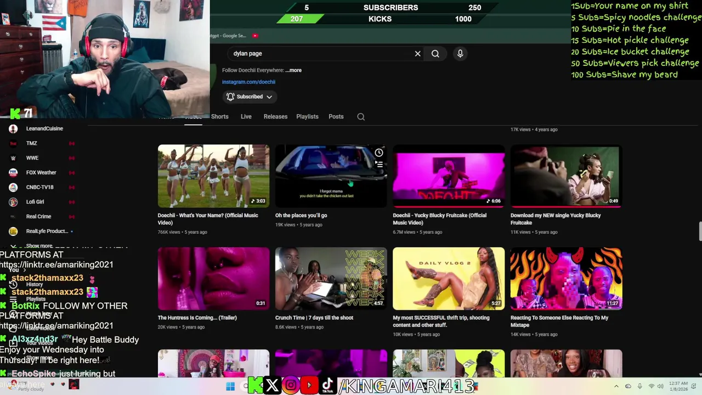Play the 11:27 flames reaction thumbnail
The width and height of the screenshot is (702, 395).
(x=566, y=278)
